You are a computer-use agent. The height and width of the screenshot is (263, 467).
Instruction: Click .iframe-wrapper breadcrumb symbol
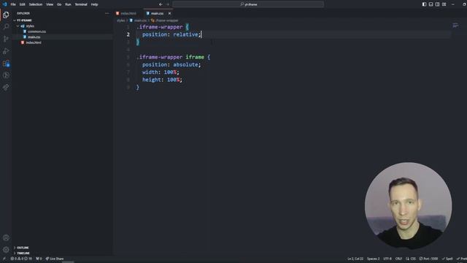click(x=167, y=20)
